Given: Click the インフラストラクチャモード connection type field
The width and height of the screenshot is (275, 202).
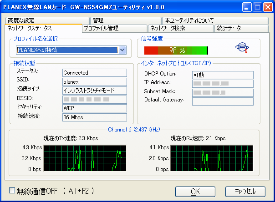Looking at the screenshot, I should coord(95,91).
